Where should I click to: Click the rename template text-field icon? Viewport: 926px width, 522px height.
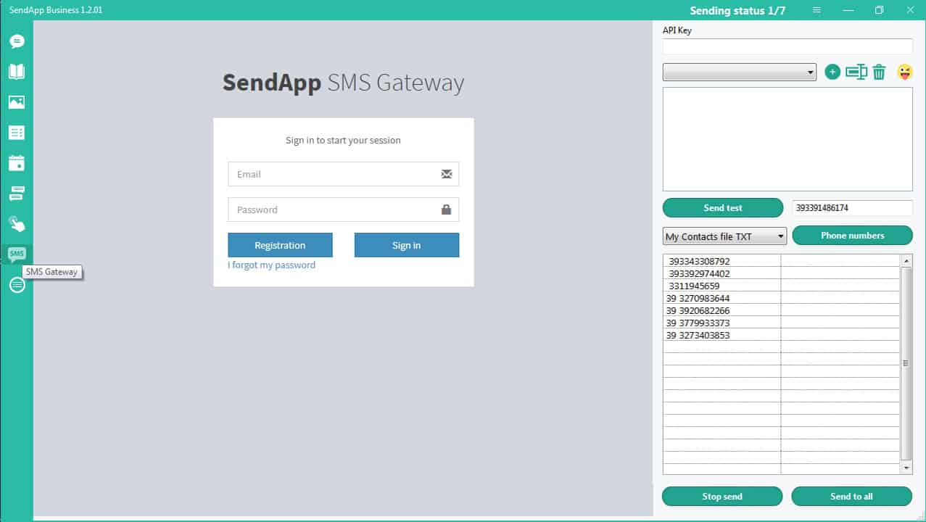[x=856, y=72]
